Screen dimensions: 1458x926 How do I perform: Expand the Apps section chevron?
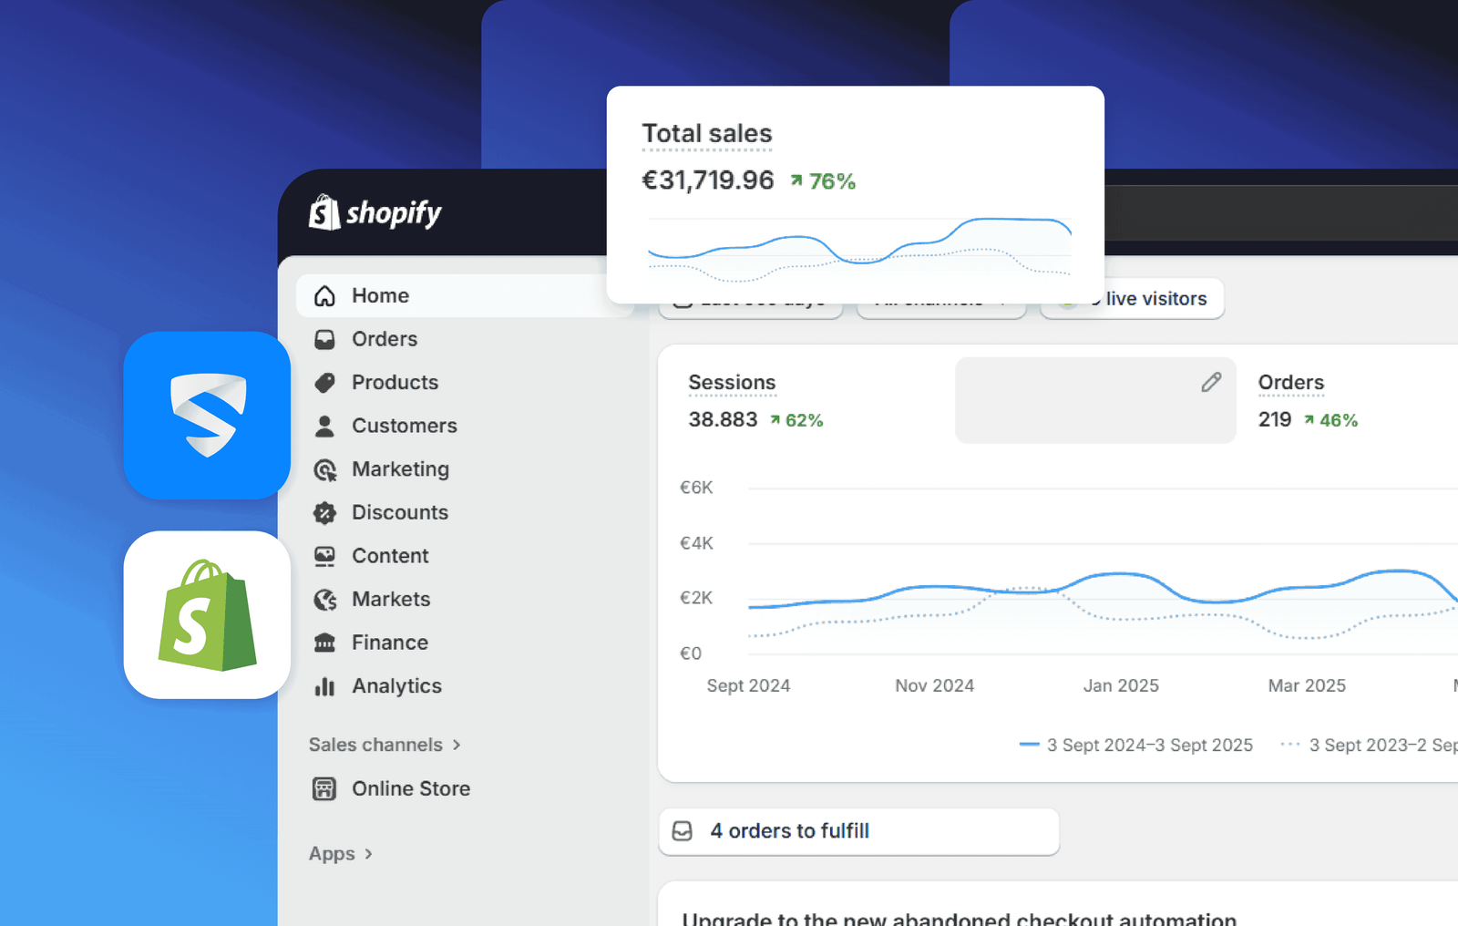368,854
